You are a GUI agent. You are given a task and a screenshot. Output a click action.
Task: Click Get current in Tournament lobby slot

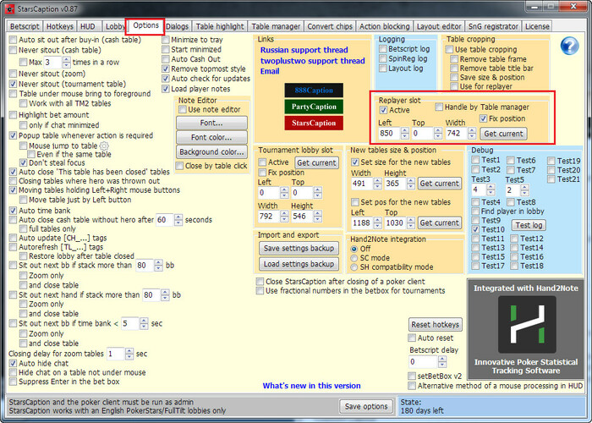[x=316, y=162]
